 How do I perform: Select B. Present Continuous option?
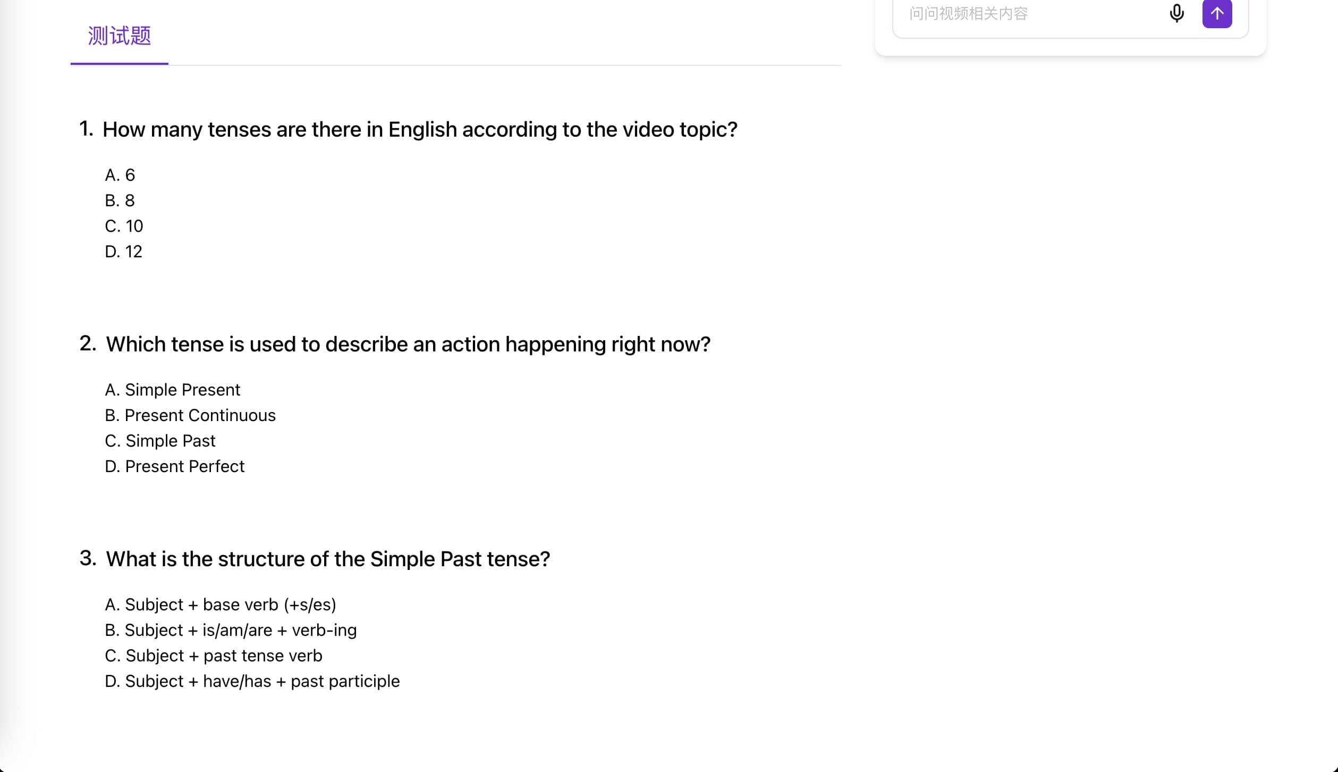point(190,415)
